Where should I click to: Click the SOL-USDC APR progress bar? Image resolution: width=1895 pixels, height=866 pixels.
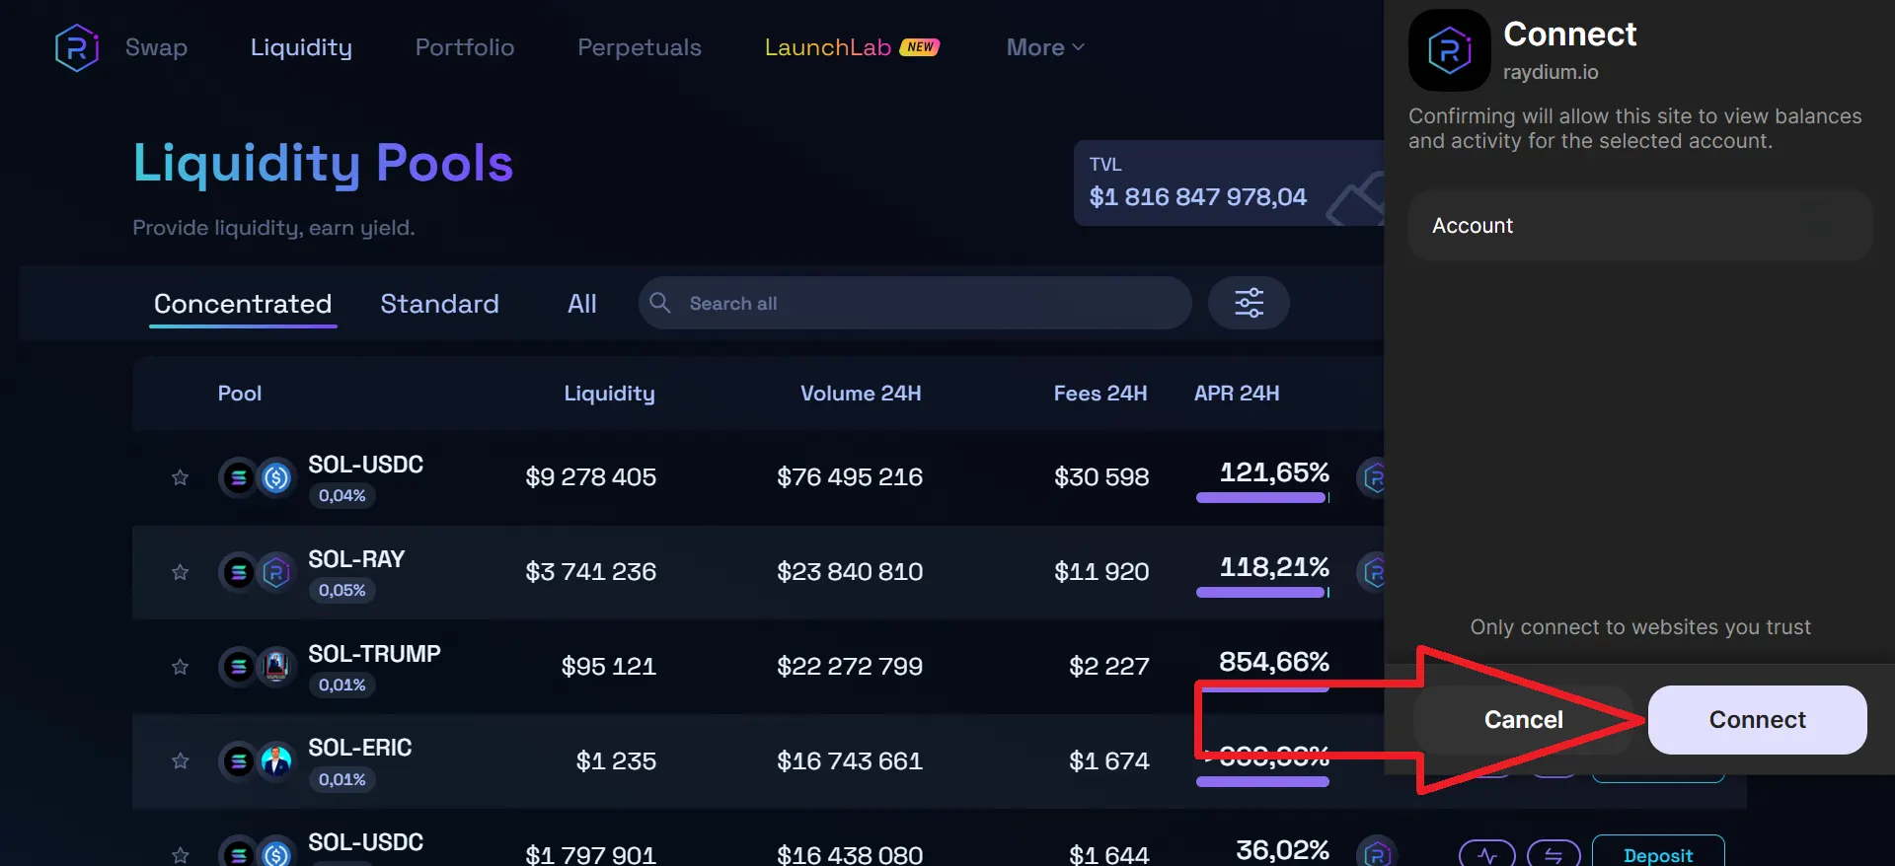1262,498
